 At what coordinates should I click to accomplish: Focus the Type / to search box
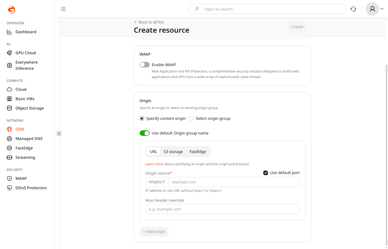coord(267,9)
